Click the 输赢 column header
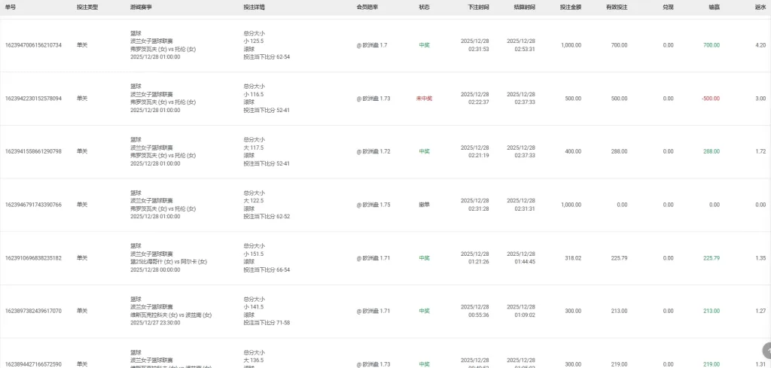 [x=713, y=7]
